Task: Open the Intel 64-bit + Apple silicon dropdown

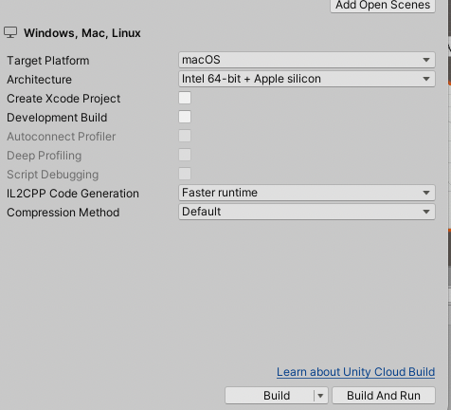Action: point(307,79)
